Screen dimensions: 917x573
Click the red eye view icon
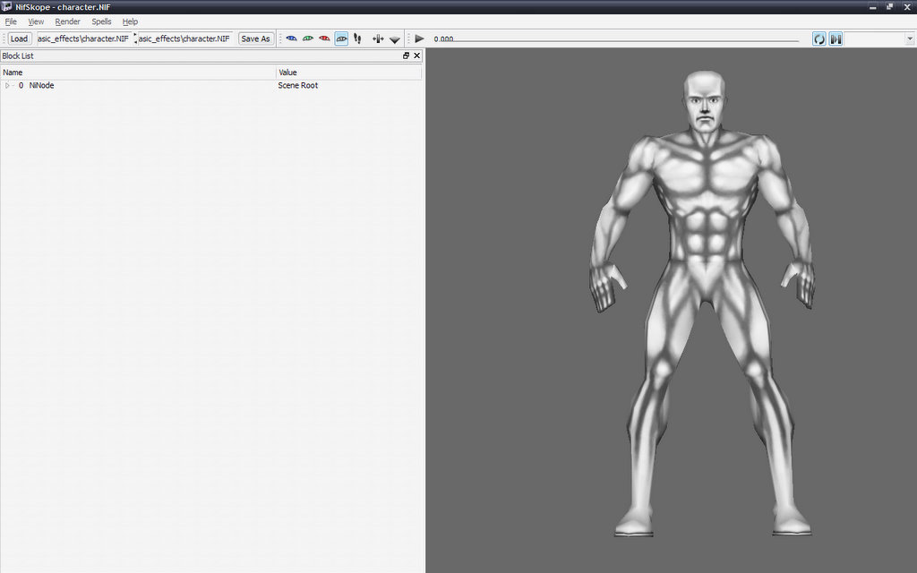(324, 38)
